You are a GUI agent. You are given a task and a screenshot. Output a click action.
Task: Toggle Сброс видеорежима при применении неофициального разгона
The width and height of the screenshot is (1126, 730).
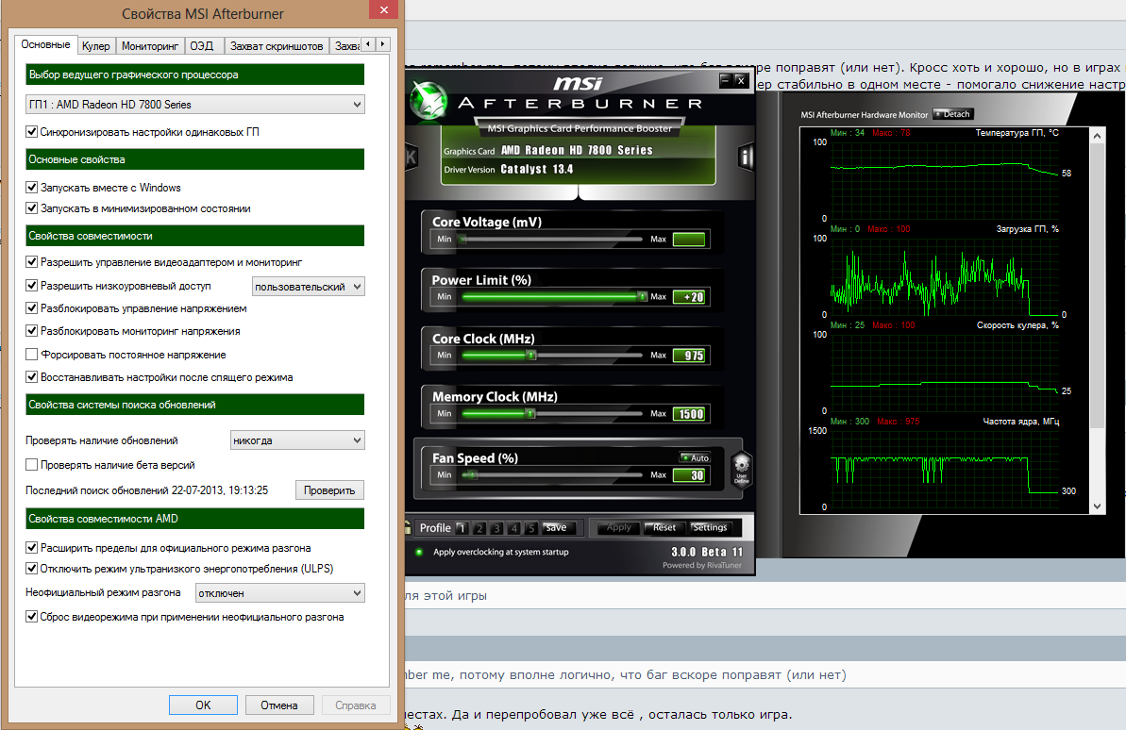(31, 617)
